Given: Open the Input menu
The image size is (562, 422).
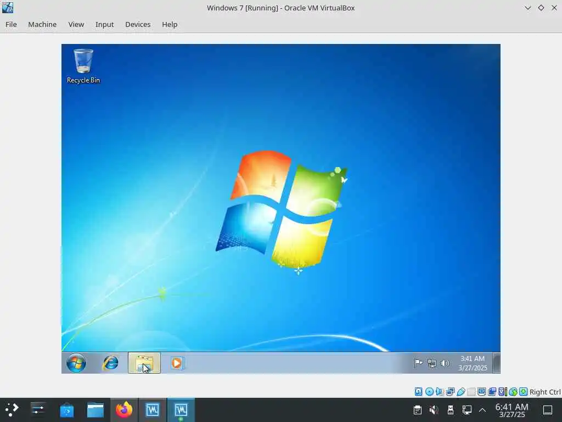Looking at the screenshot, I should [104, 24].
